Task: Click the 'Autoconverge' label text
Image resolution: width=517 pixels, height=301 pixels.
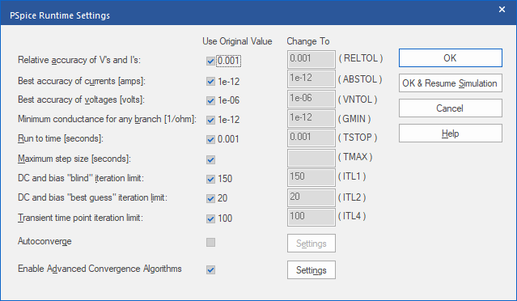Action: point(44,241)
